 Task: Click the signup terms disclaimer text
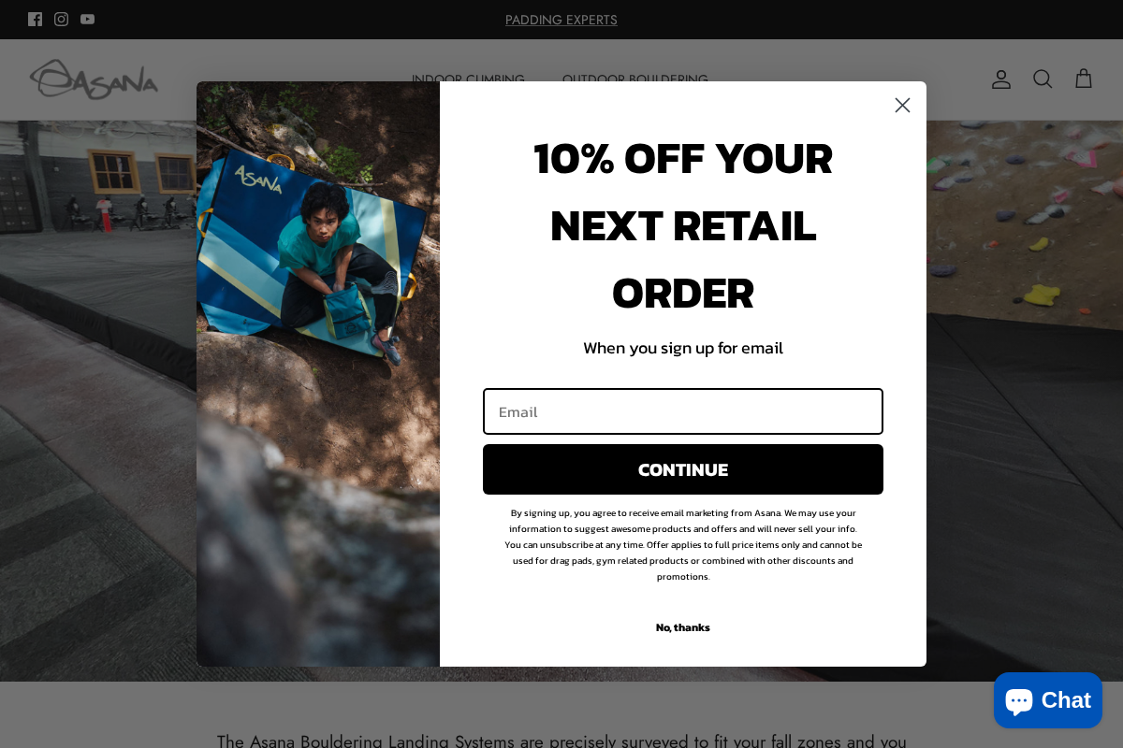click(x=683, y=544)
